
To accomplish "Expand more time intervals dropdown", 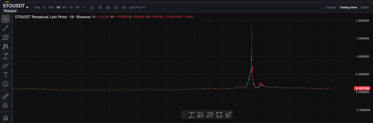I will 85,7.
